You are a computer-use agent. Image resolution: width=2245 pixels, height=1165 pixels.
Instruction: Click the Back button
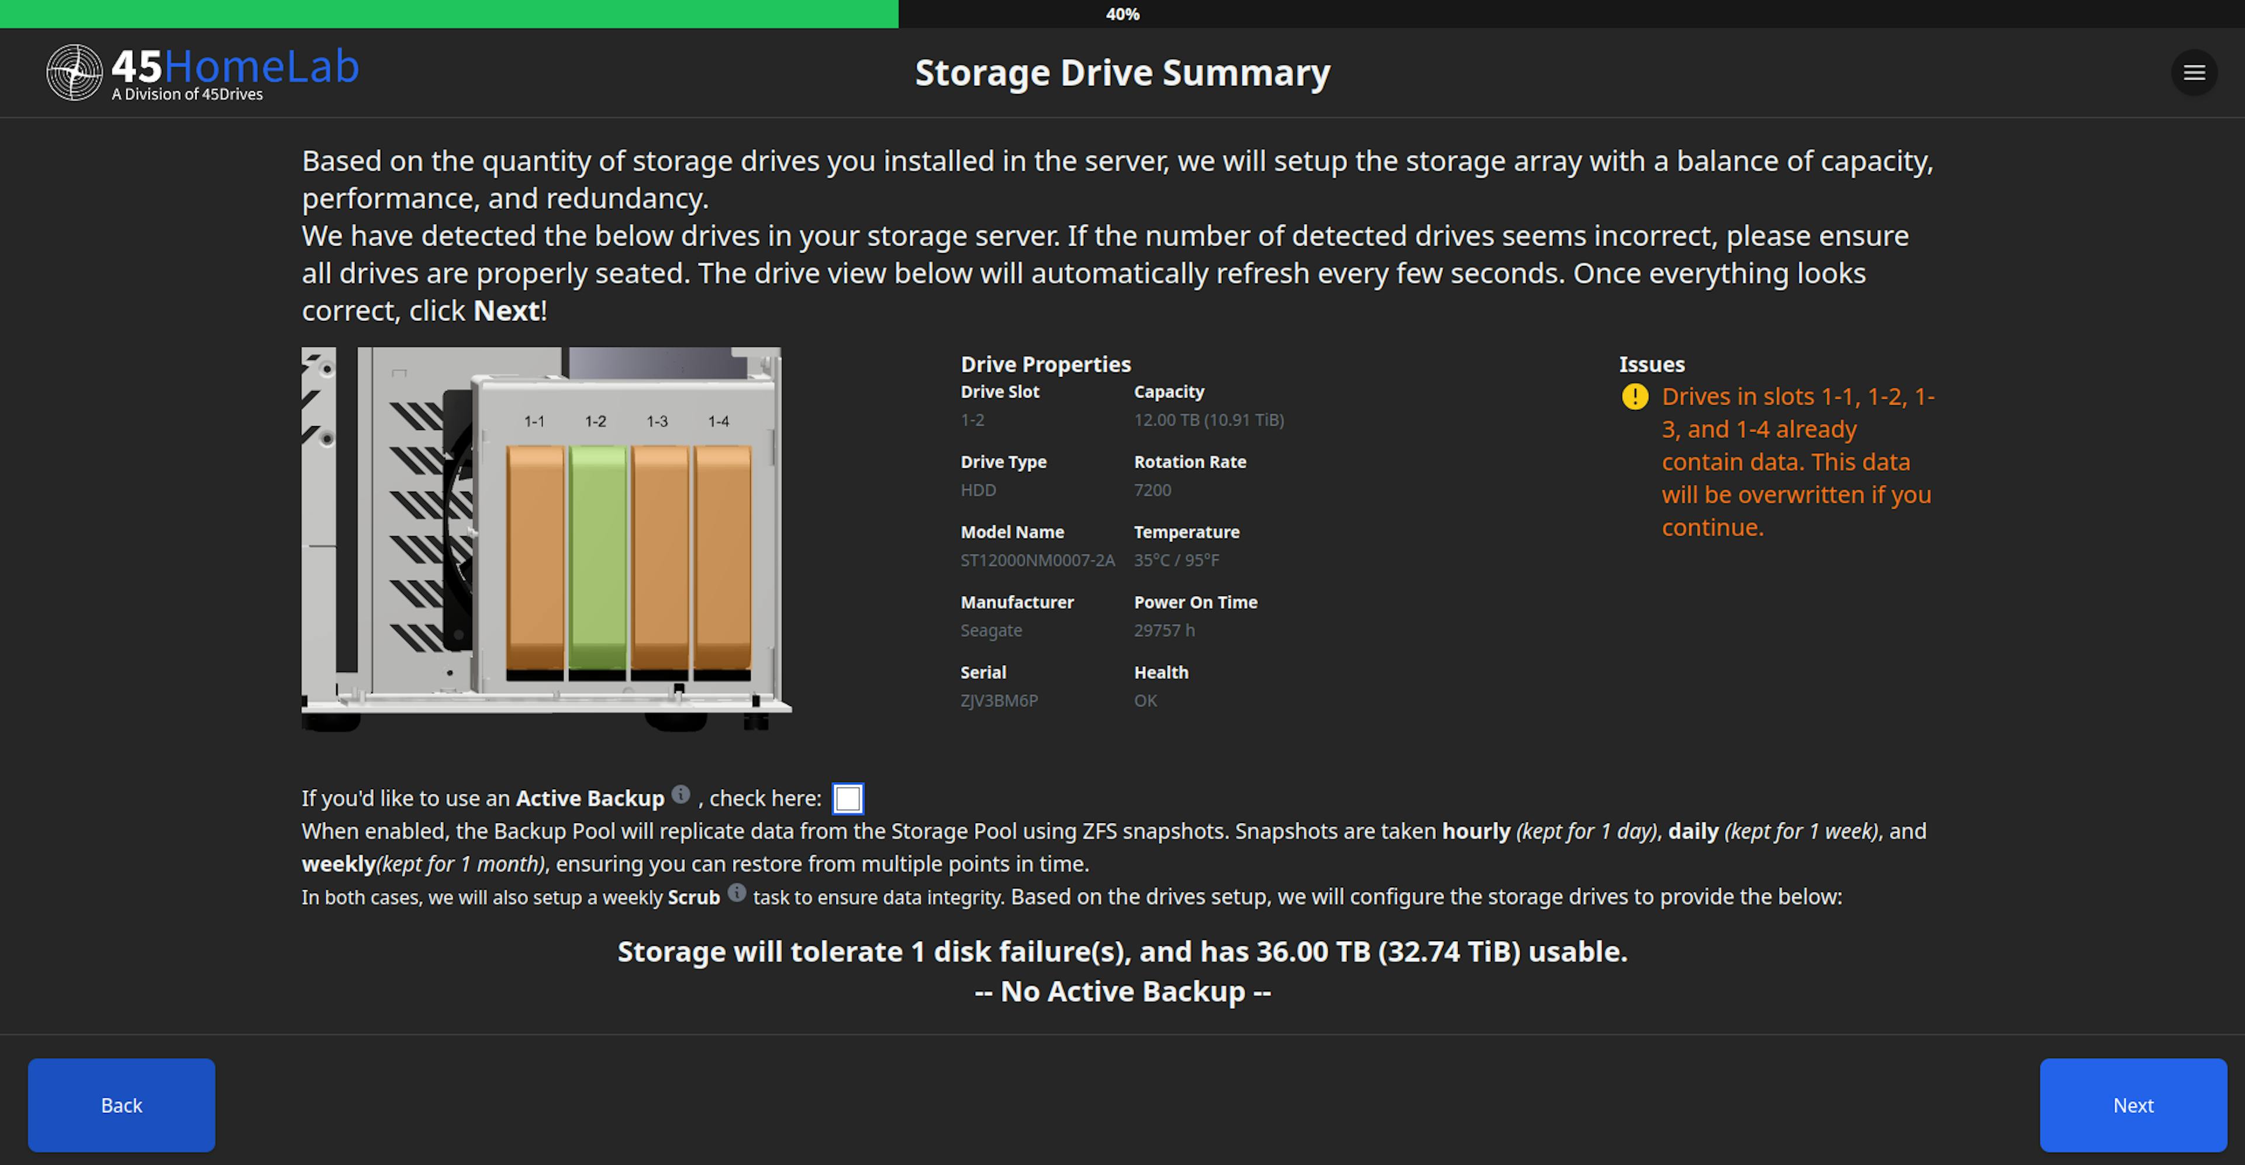(120, 1105)
